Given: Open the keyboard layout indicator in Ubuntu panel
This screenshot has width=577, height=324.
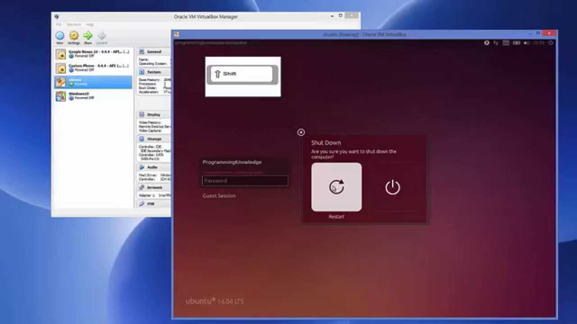Looking at the screenshot, I should (506, 43).
